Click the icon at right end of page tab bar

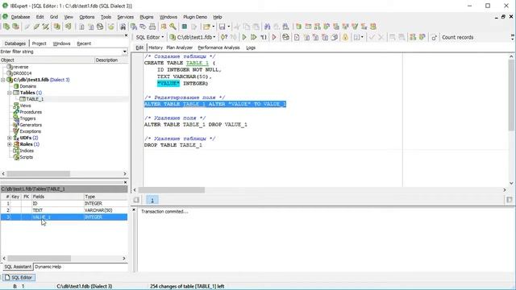point(509,200)
